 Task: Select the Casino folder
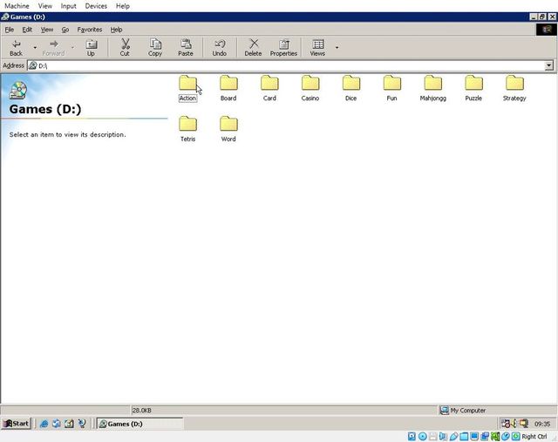coord(310,88)
